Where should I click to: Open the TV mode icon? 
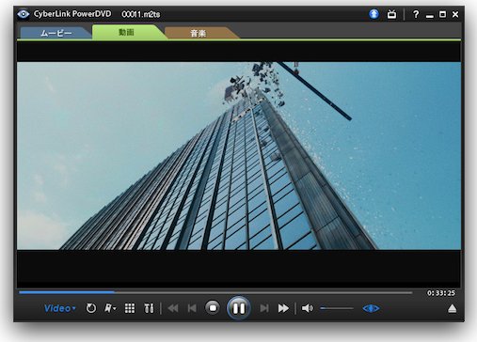tap(391, 14)
